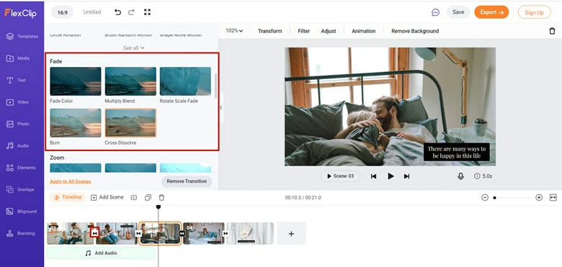Viewport: 562px width, 267px height.
Task: Add a new scene with plus tile
Action: tap(291, 233)
